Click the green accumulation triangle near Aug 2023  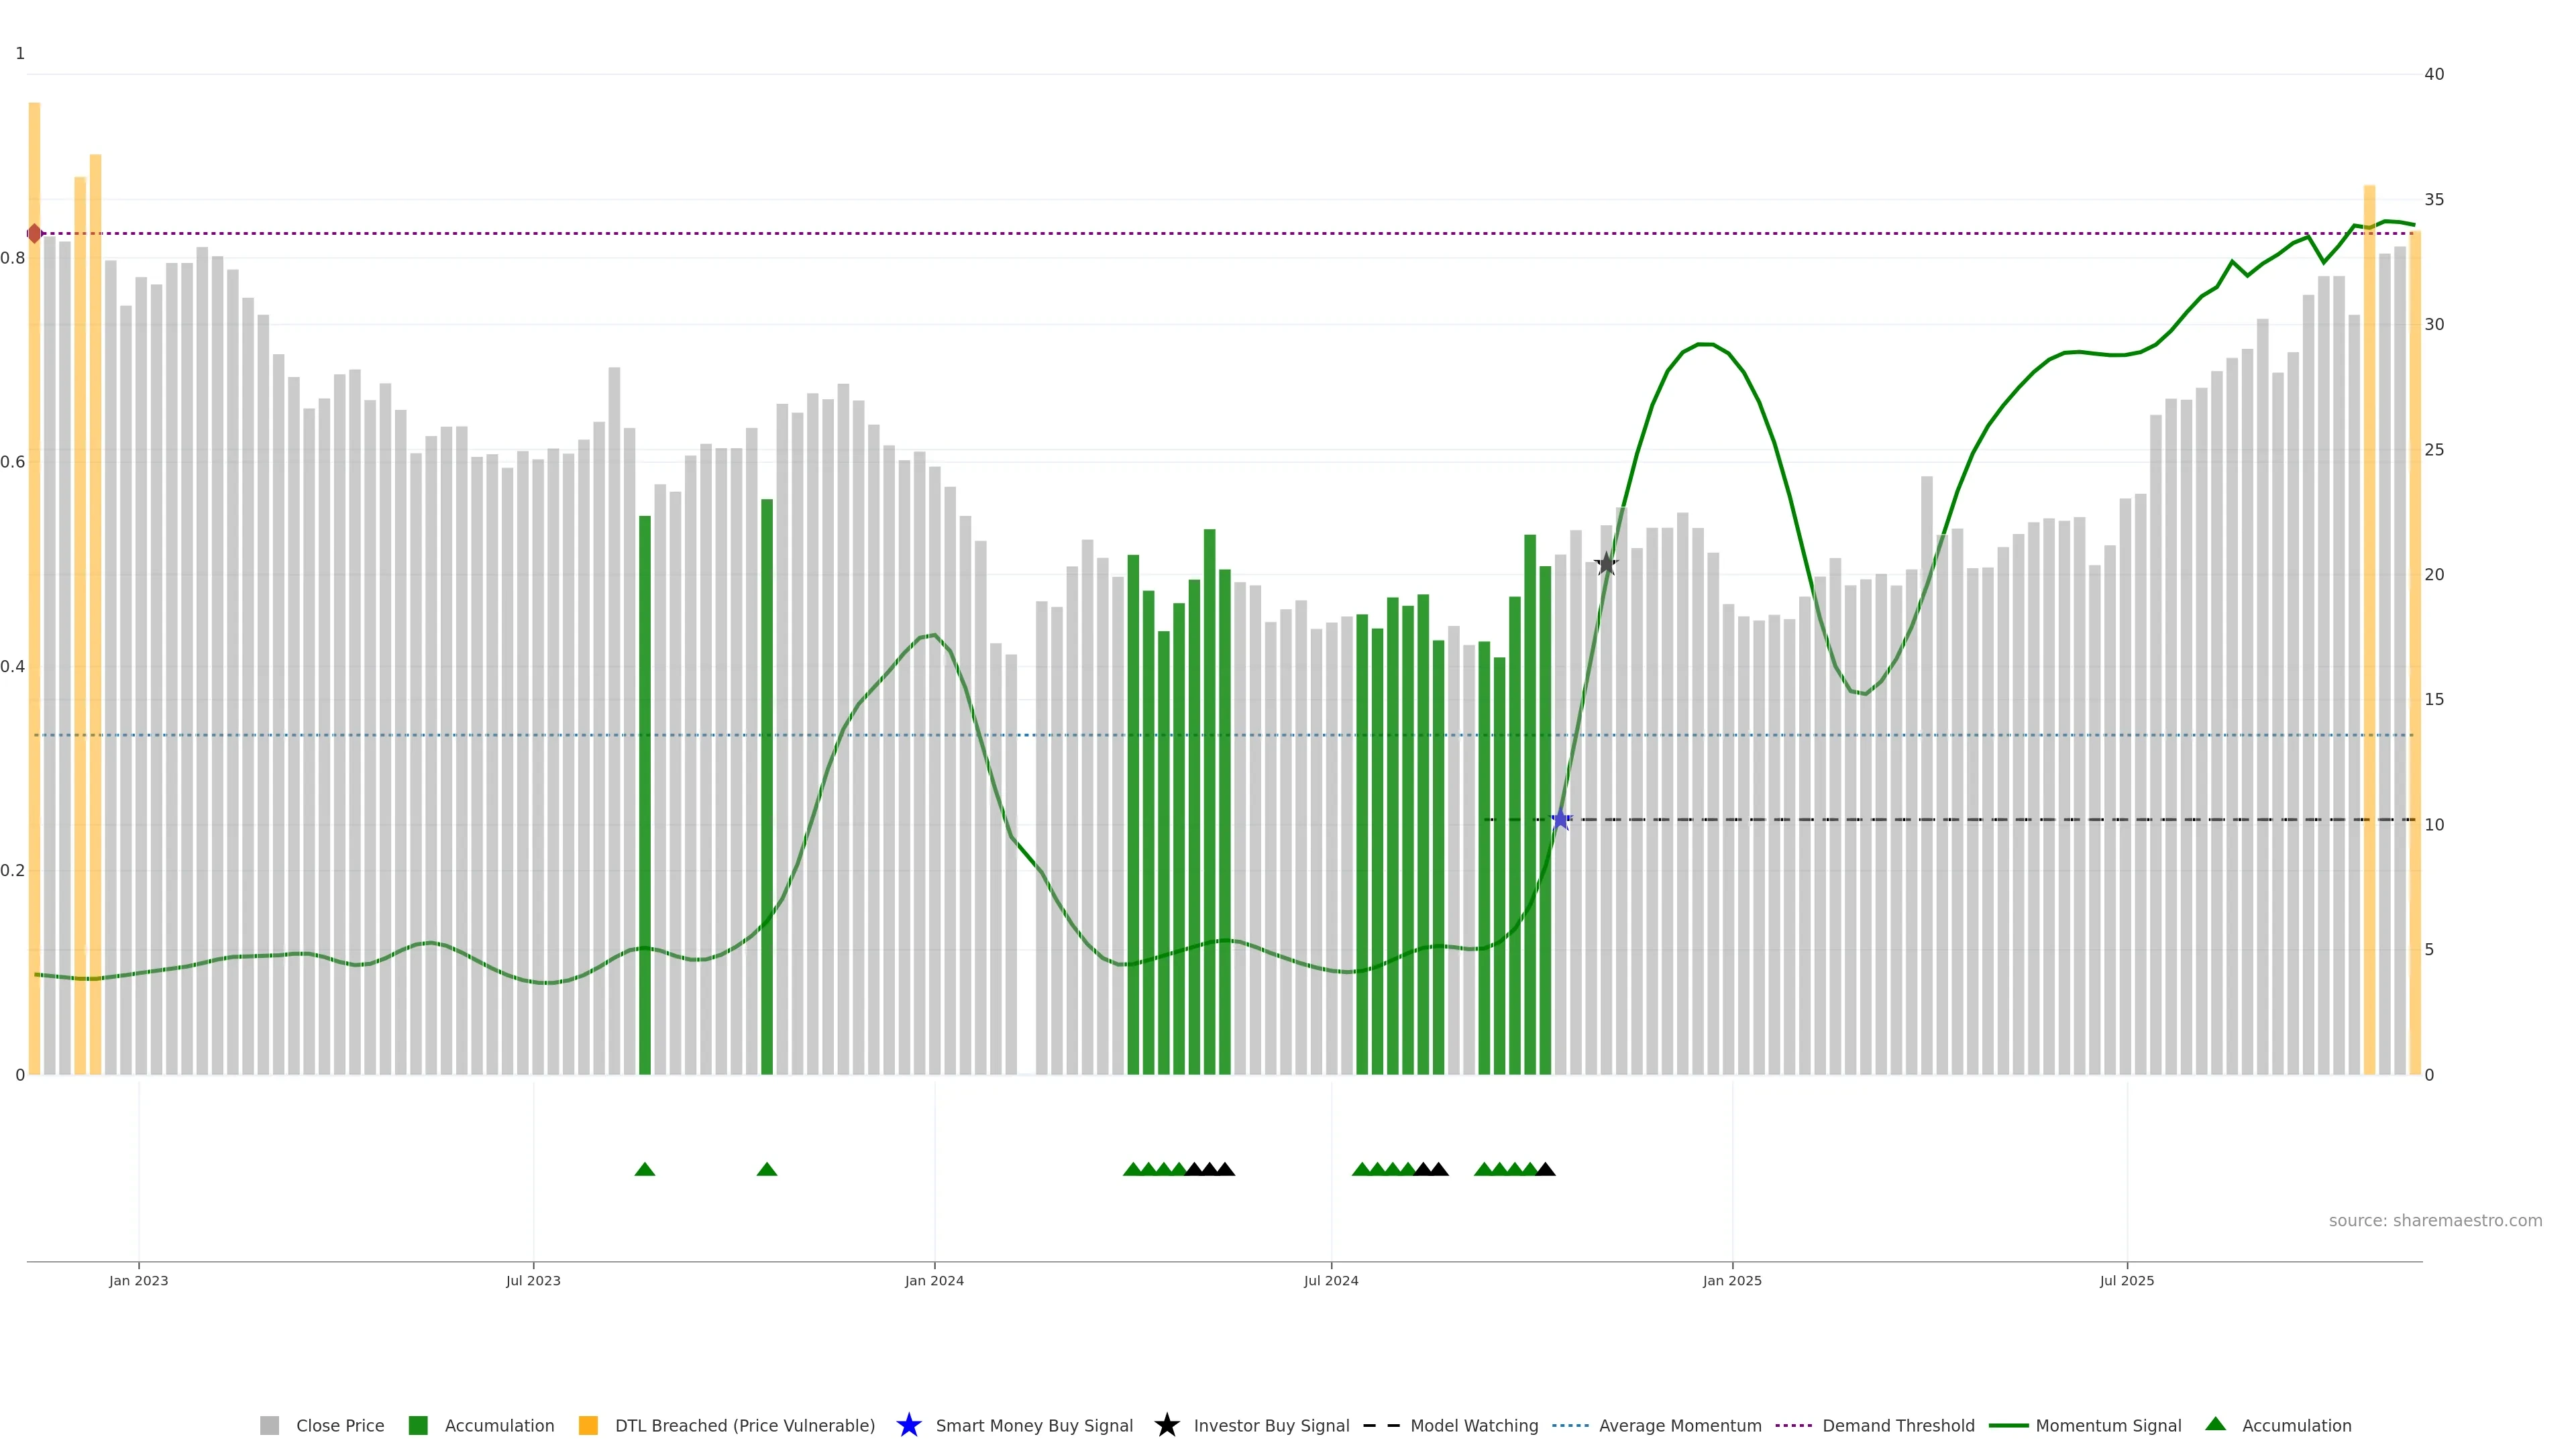tap(645, 1169)
